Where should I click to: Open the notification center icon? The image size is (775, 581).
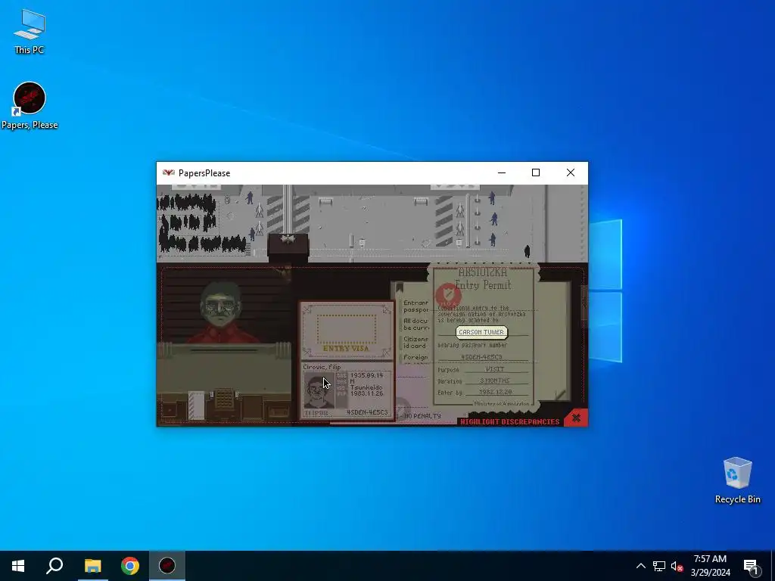[751, 566]
